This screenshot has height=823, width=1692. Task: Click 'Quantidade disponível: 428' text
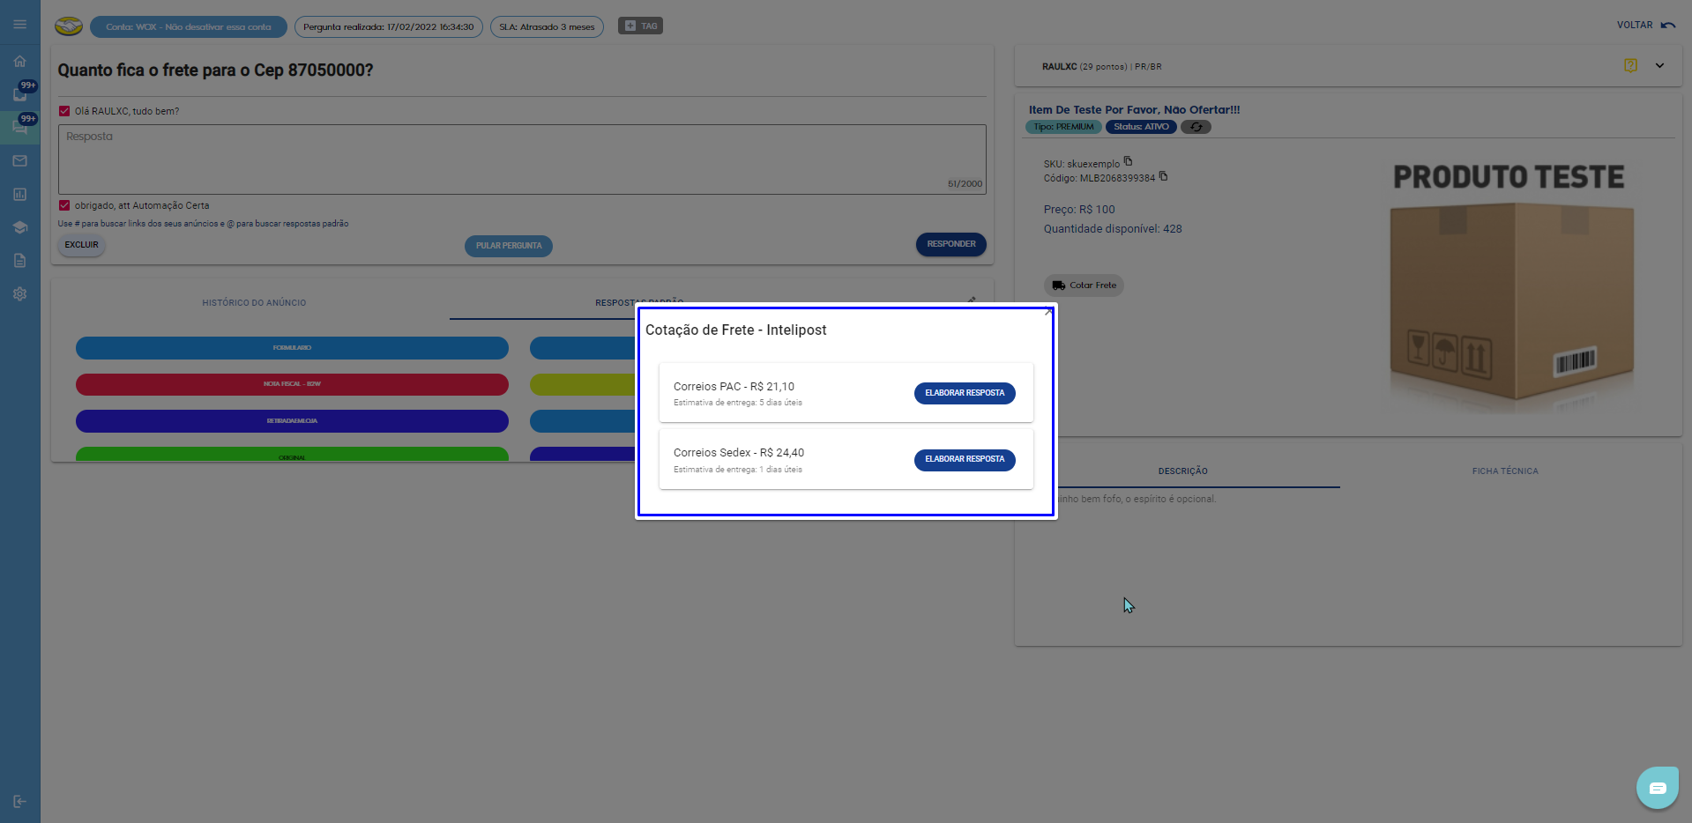pyautogui.click(x=1113, y=229)
